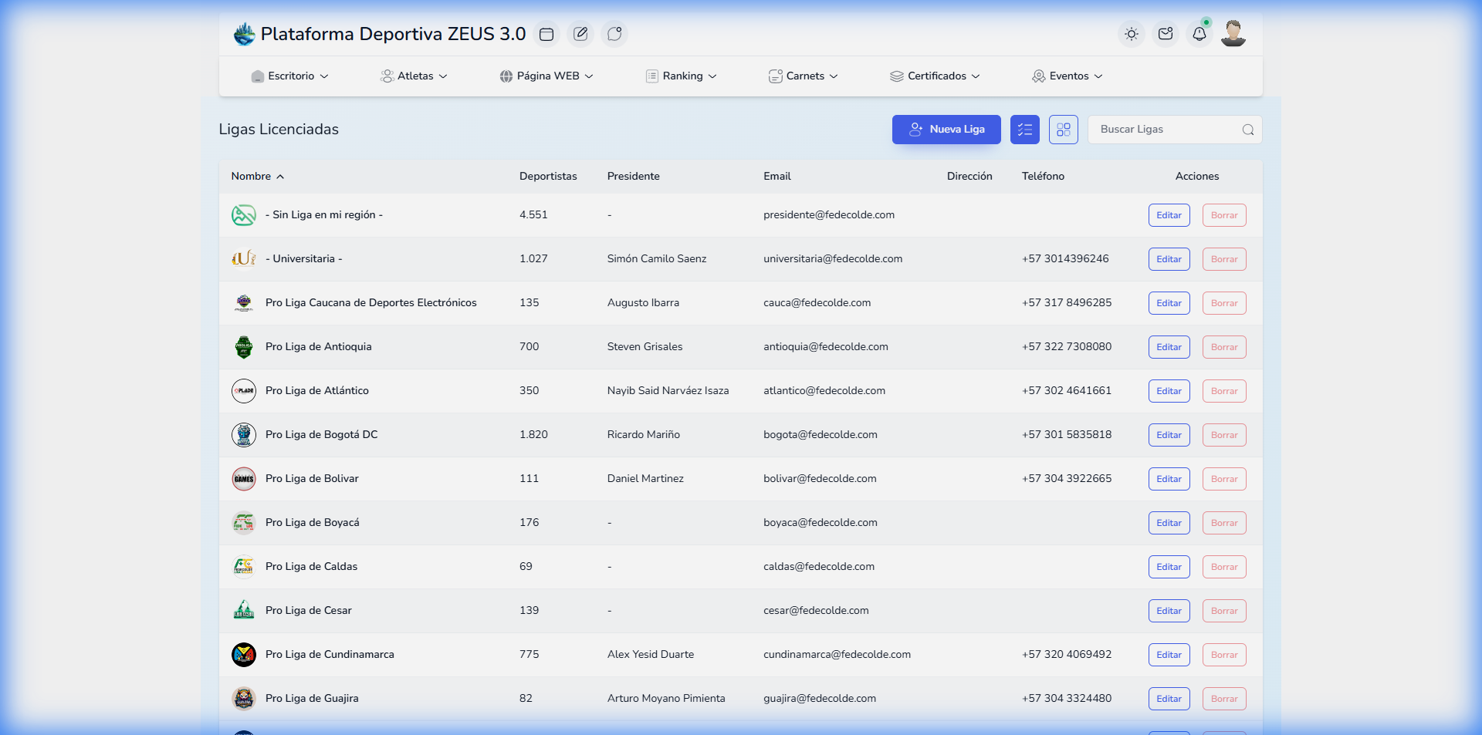Click the user avatar in the top right
Screen dimensions: 1482x735
[x=1233, y=34]
